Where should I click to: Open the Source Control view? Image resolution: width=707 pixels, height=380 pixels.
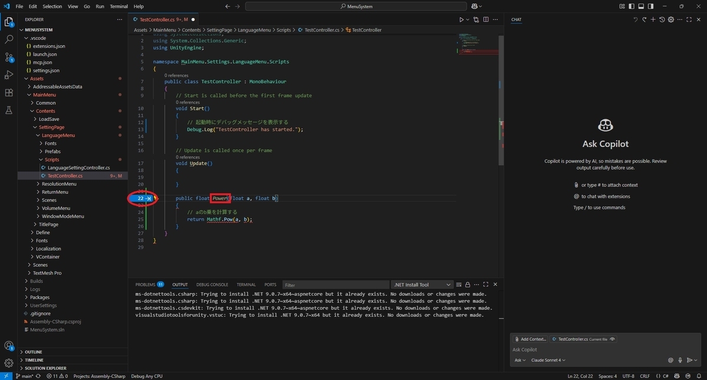[9, 57]
